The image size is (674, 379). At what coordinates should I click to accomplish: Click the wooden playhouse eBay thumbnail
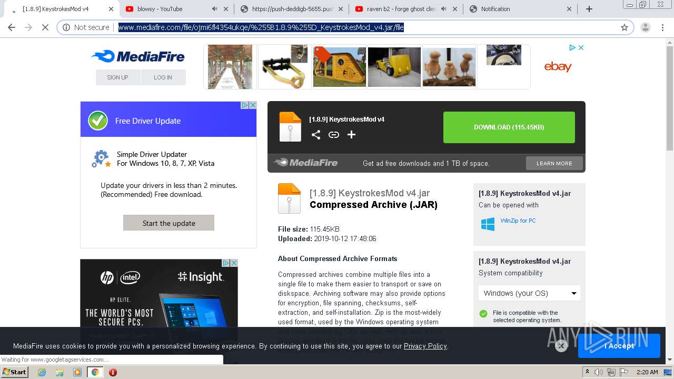(340, 67)
